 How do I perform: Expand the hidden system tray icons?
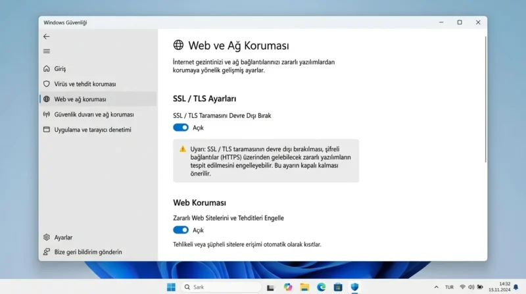coord(436,287)
